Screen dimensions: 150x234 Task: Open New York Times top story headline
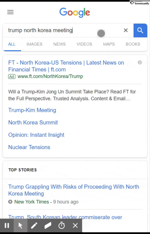74,190
